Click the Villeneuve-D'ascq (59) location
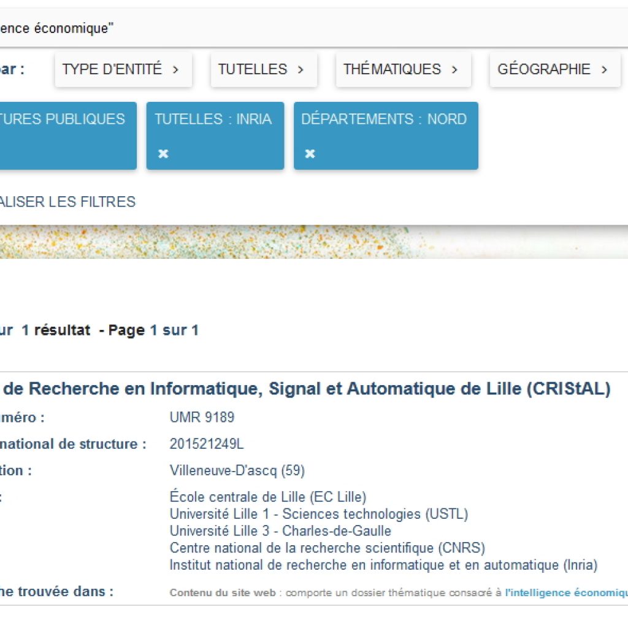Image resolution: width=628 pixels, height=628 pixels. click(x=237, y=470)
